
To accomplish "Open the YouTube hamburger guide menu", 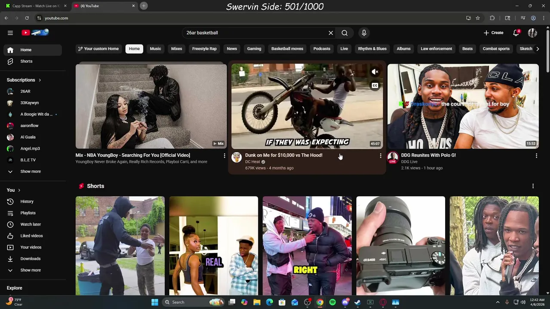I will click(x=10, y=33).
